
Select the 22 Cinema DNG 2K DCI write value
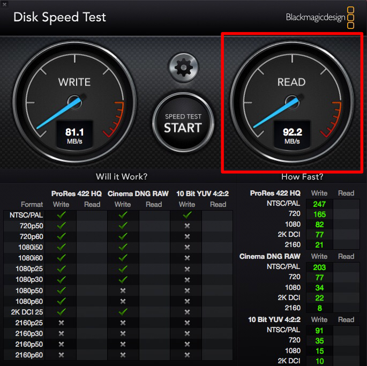319,298
